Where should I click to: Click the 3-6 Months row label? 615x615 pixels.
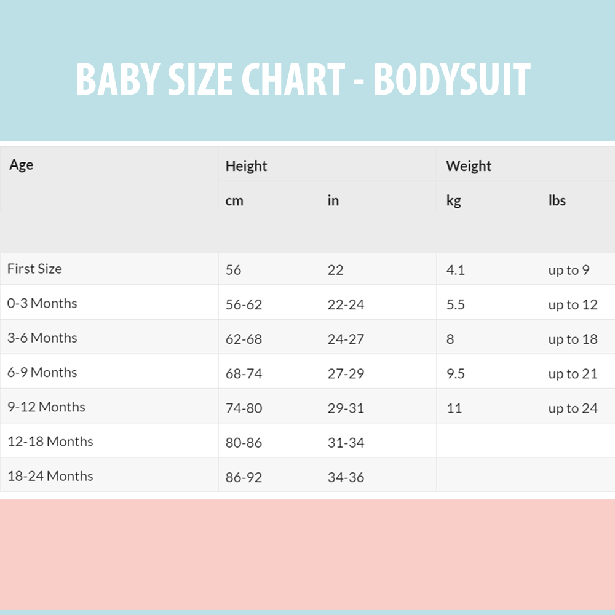[42, 338]
